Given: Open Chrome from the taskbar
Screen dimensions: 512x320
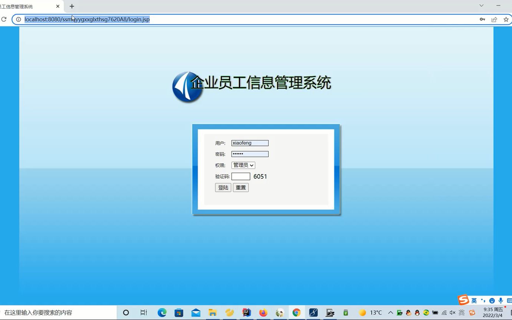Looking at the screenshot, I should coord(296,312).
